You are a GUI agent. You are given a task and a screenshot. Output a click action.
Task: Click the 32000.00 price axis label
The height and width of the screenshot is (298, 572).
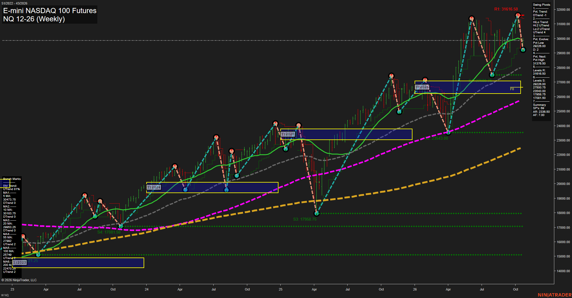pos(563,10)
